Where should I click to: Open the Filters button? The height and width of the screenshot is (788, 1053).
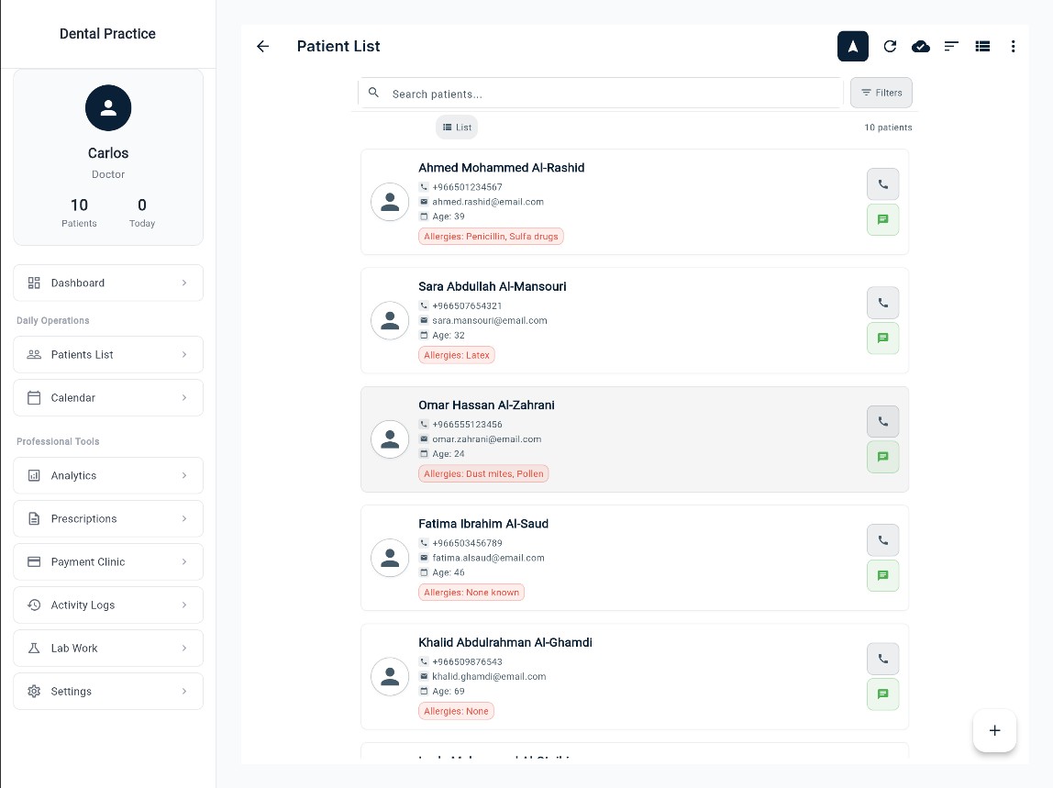[881, 93]
